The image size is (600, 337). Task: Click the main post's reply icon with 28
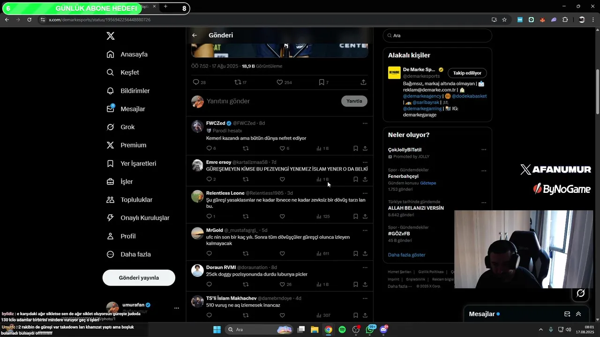coord(199,82)
